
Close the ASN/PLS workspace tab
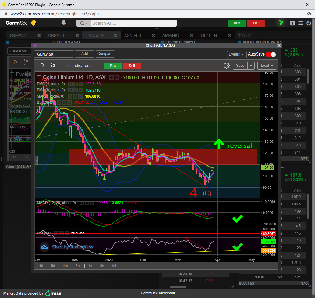coord(153,35)
